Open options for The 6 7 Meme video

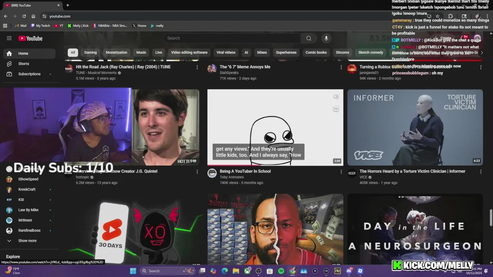click(x=341, y=67)
